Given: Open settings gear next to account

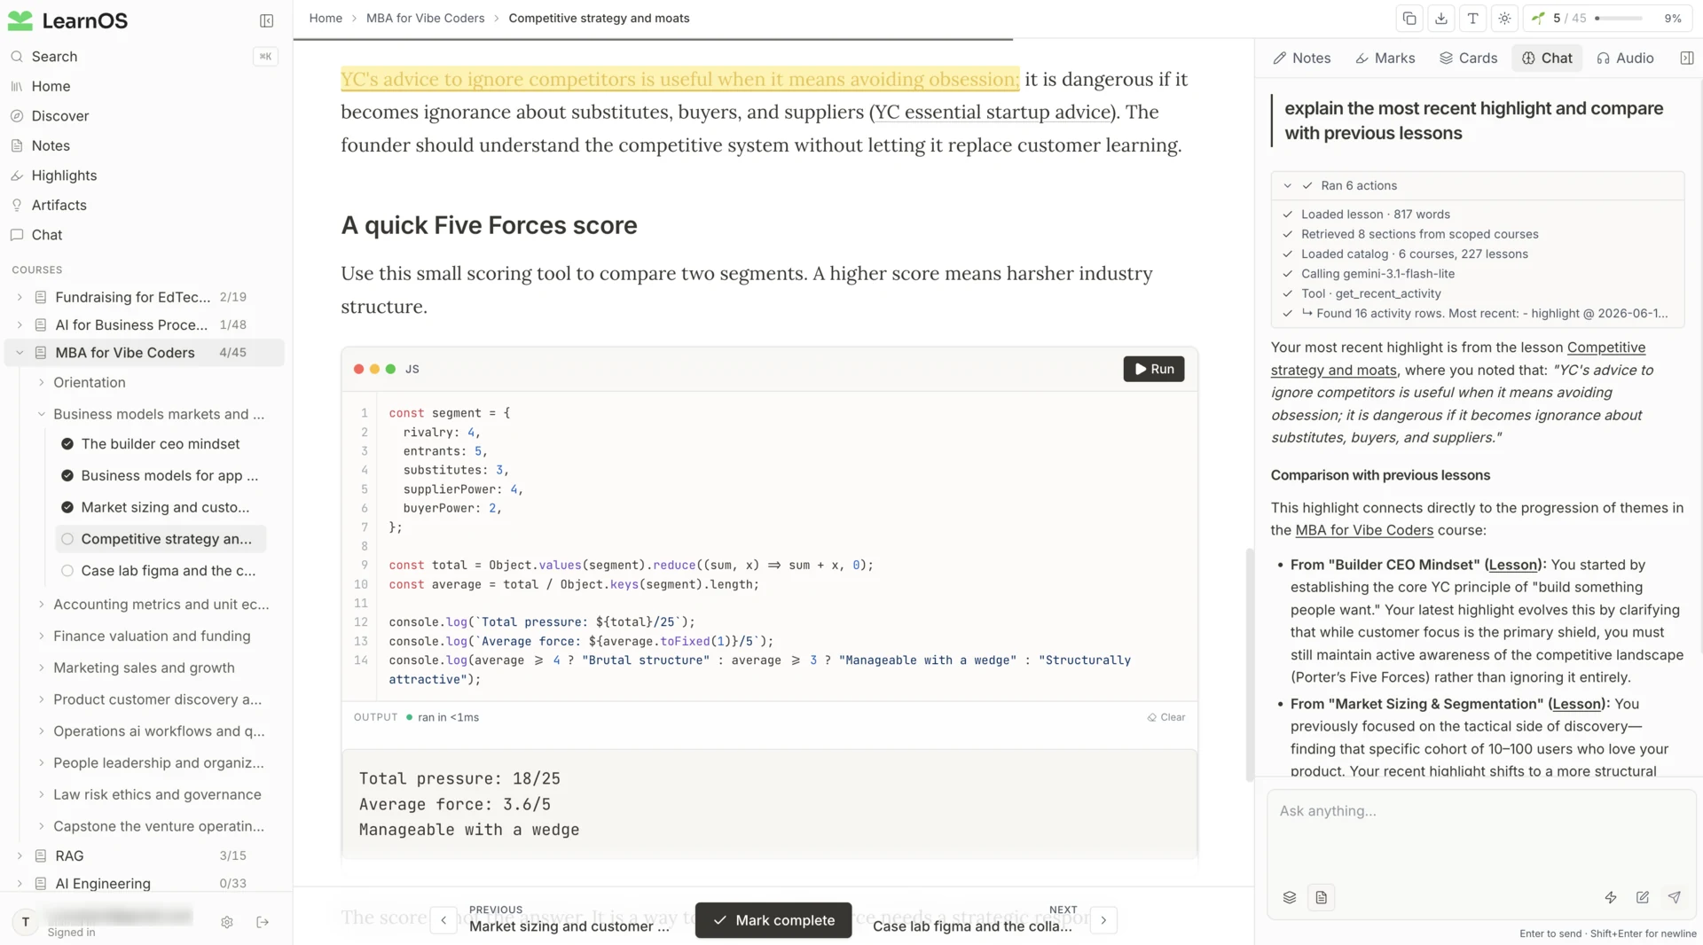Looking at the screenshot, I should [x=227, y=922].
